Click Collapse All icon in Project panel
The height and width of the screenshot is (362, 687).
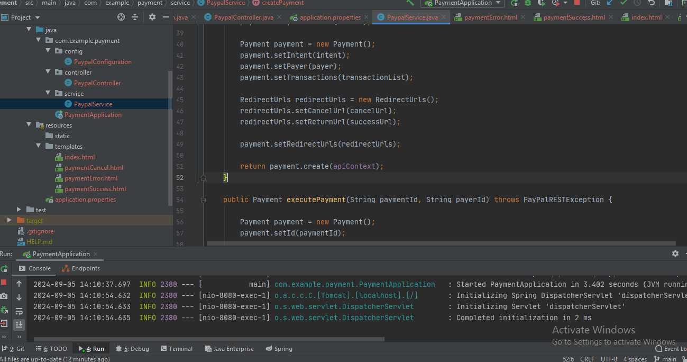[x=135, y=17]
